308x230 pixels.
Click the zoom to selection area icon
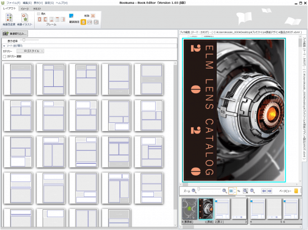click(x=245, y=191)
